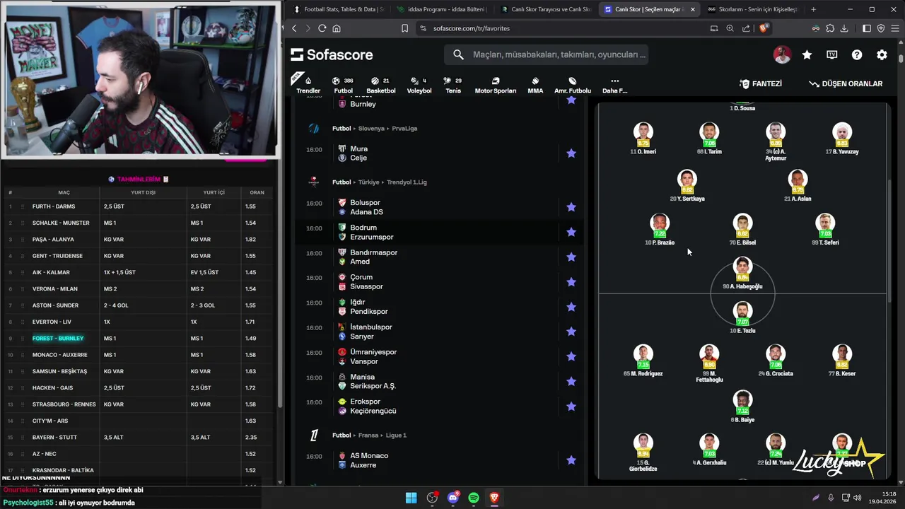The image size is (905, 509).
Task: Open the Amr. Futbolu category
Action: pos(573,85)
